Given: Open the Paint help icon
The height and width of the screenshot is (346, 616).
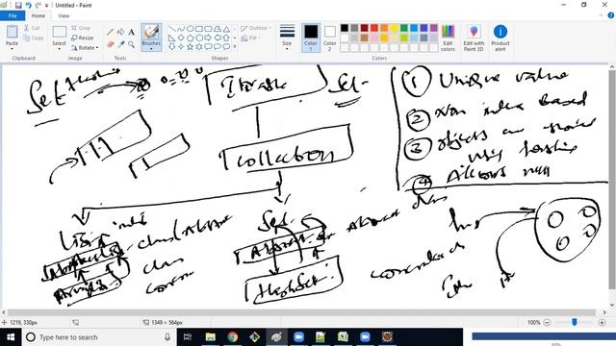Looking at the screenshot, I should [x=611, y=15].
